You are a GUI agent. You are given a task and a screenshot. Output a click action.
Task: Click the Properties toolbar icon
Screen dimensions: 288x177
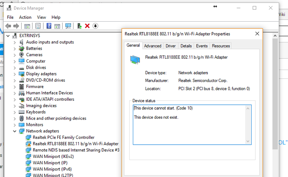click(38, 26)
